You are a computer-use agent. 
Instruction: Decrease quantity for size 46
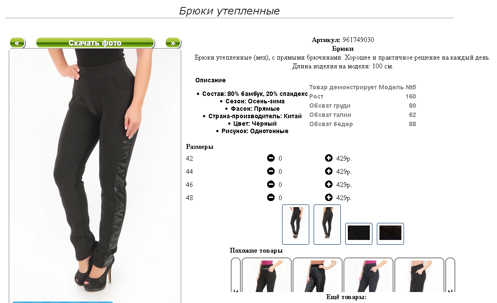[x=271, y=184]
